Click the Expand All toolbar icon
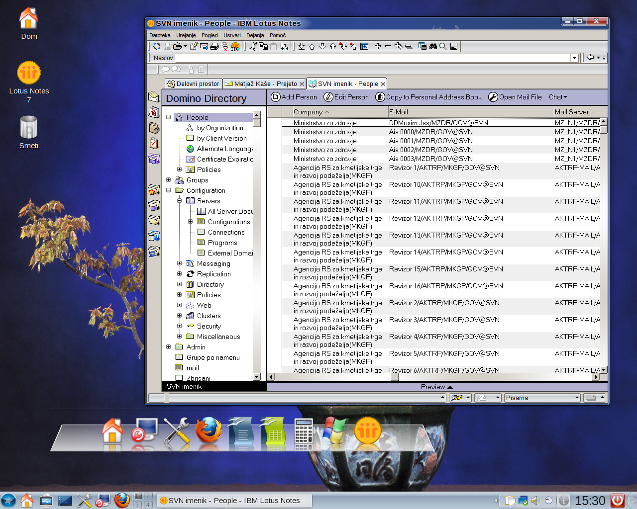The width and height of the screenshot is (637, 509). (x=399, y=46)
